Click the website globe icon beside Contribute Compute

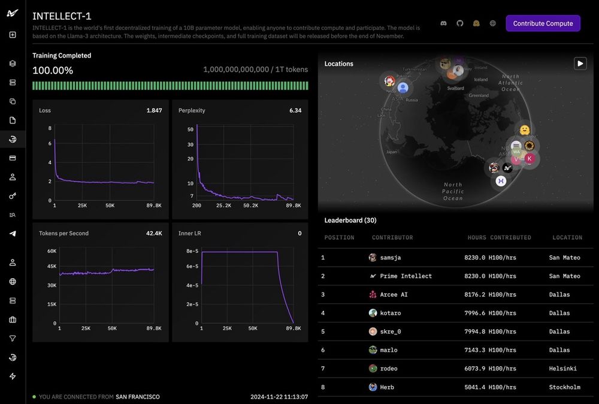pyautogui.click(x=493, y=23)
